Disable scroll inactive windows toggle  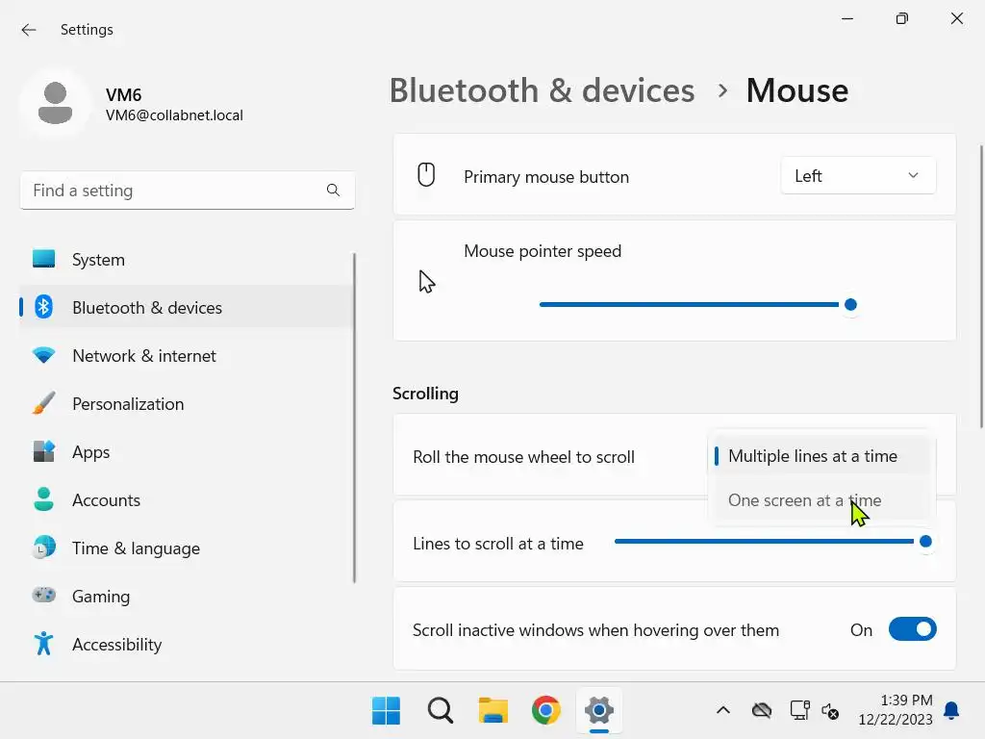pos(912,630)
